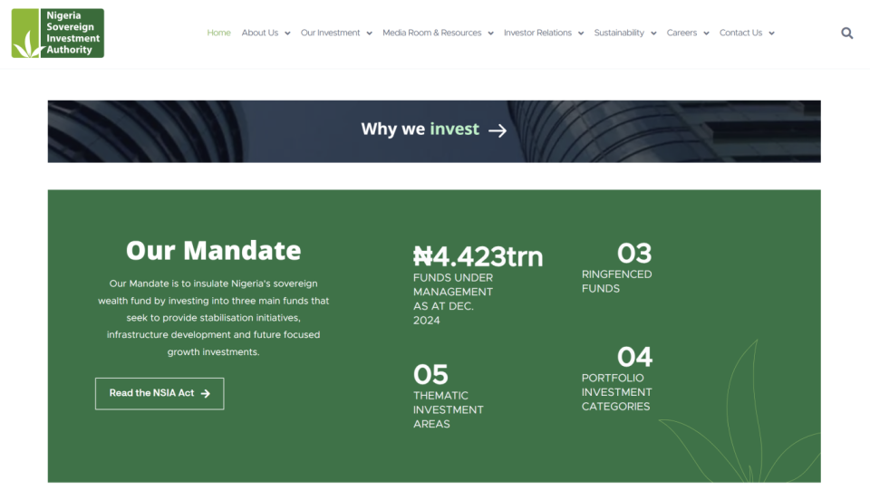Viewport: 870px width, 490px height.
Task: Click the Our Mandate heading
Action: pyautogui.click(x=214, y=251)
